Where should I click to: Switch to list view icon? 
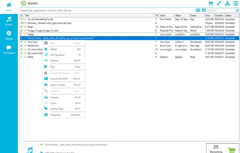tap(198, 10)
